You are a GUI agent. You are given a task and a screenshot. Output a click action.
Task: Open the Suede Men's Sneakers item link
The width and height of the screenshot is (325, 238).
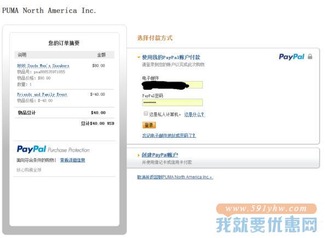coord(43,66)
